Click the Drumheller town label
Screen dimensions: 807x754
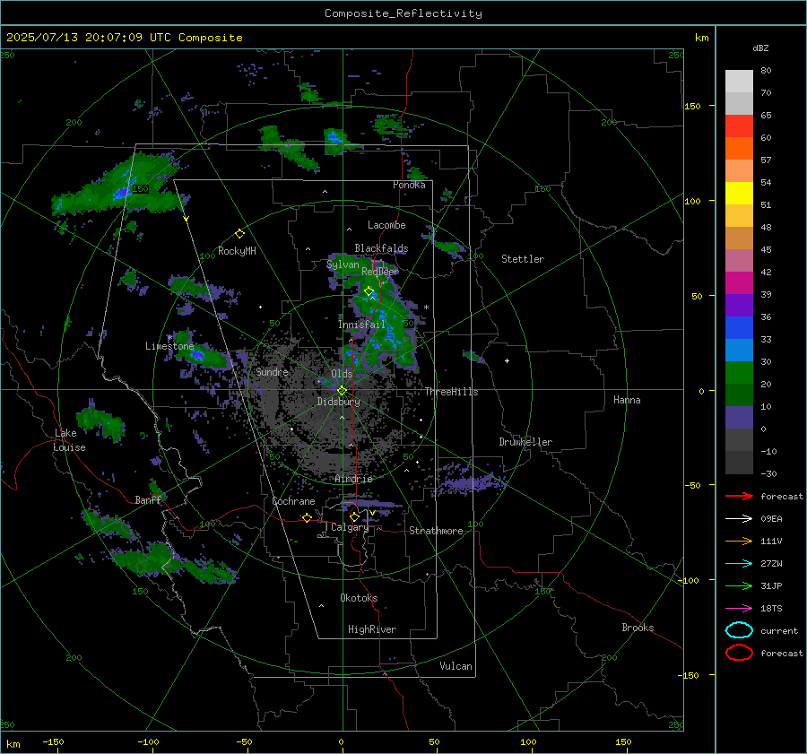(x=525, y=442)
